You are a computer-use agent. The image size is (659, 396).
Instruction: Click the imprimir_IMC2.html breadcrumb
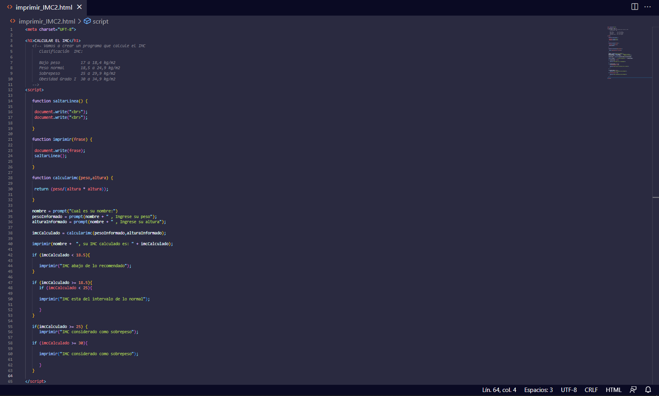click(x=47, y=21)
